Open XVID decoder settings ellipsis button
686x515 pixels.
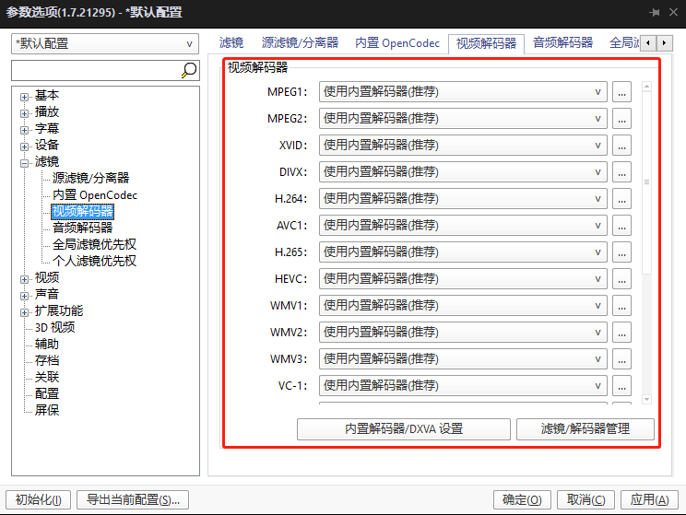tap(621, 146)
